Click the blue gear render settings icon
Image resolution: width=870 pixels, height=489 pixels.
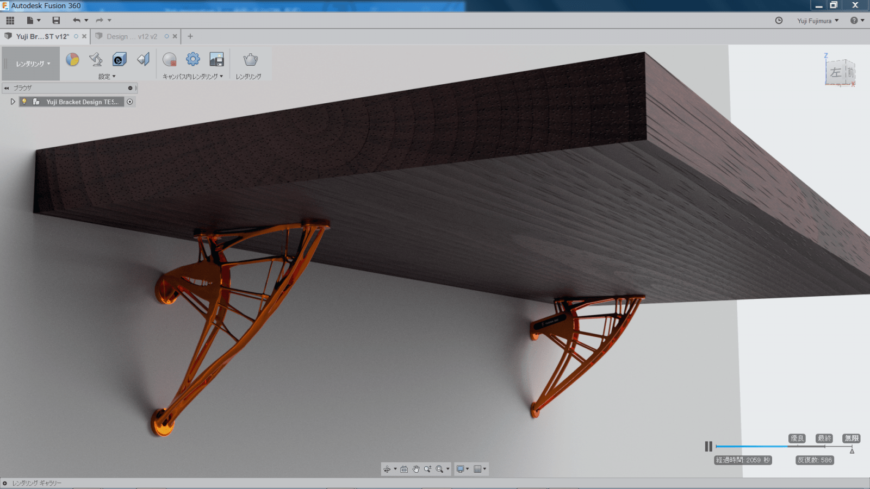tap(193, 59)
